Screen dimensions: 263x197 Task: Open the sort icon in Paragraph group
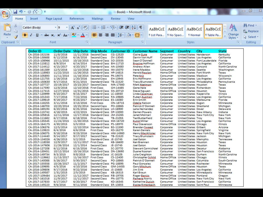(x=134, y=27)
